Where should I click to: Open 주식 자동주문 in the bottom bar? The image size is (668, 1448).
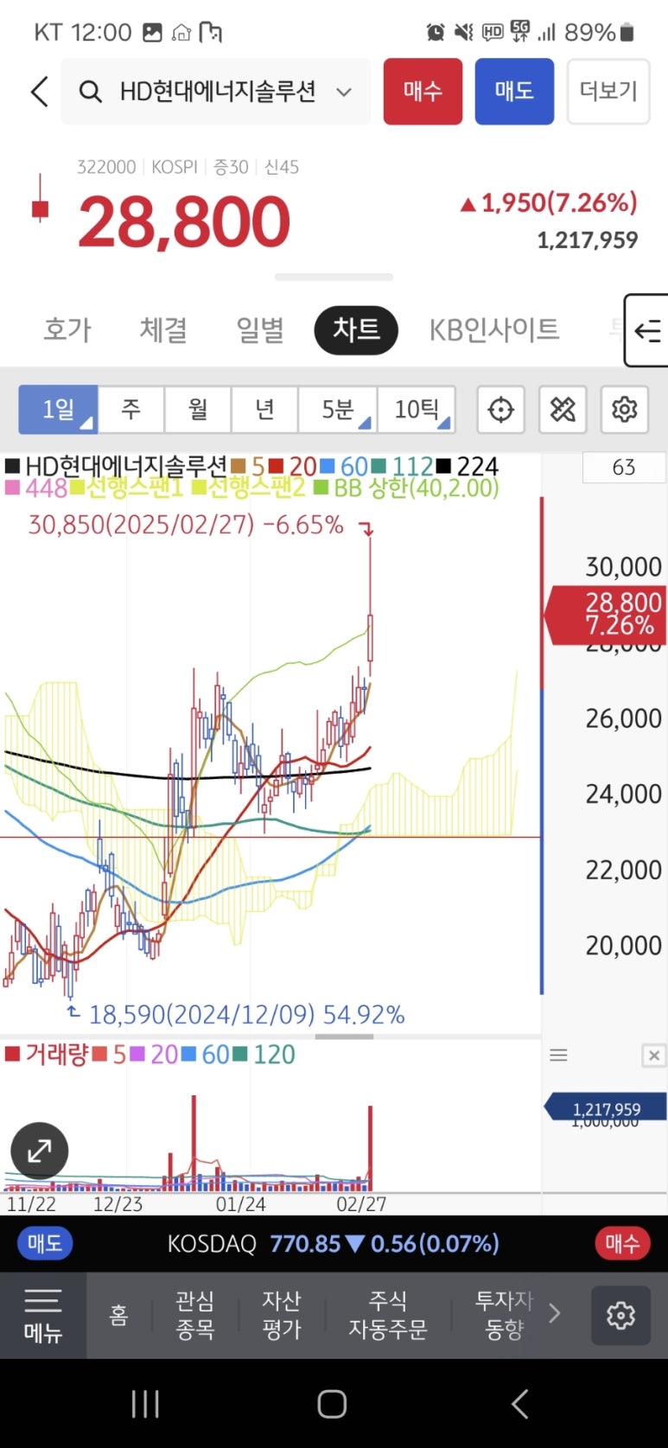tap(388, 1315)
